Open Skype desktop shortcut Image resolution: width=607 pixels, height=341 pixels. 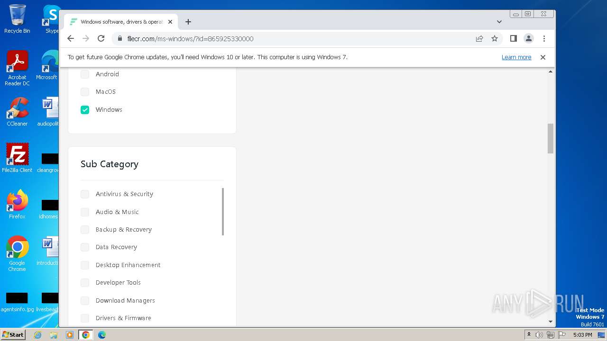point(51,19)
